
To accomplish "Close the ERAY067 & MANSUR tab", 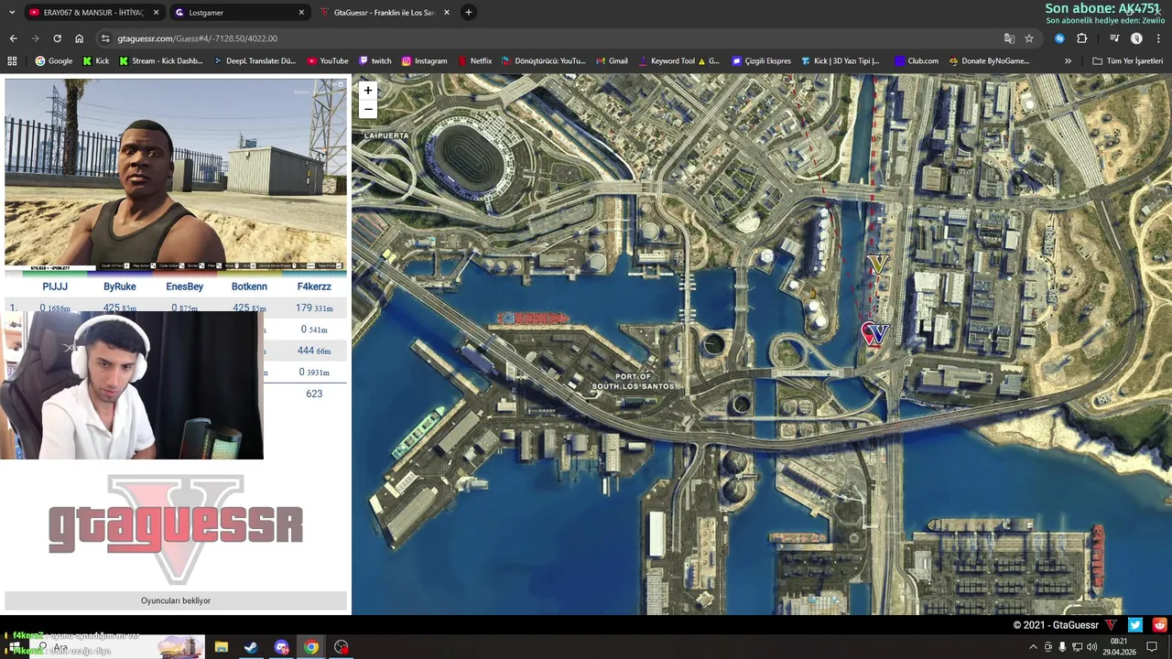I will click(x=156, y=12).
